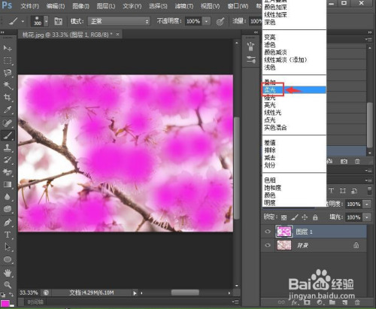The width and height of the screenshot is (376, 309).
Task: Toggle lock transparent pixels
Action: click(284, 217)
